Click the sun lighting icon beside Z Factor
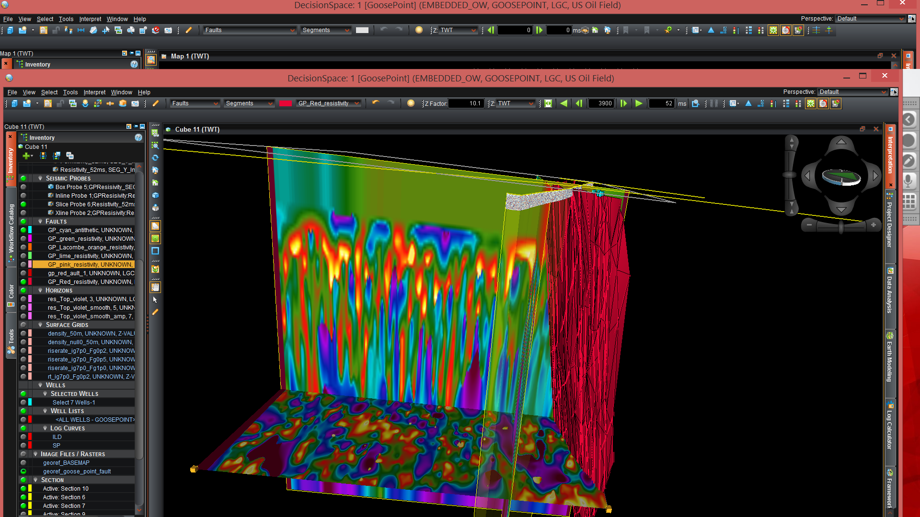This screenshot has width=920, height=517. click(x=411, y=103)
